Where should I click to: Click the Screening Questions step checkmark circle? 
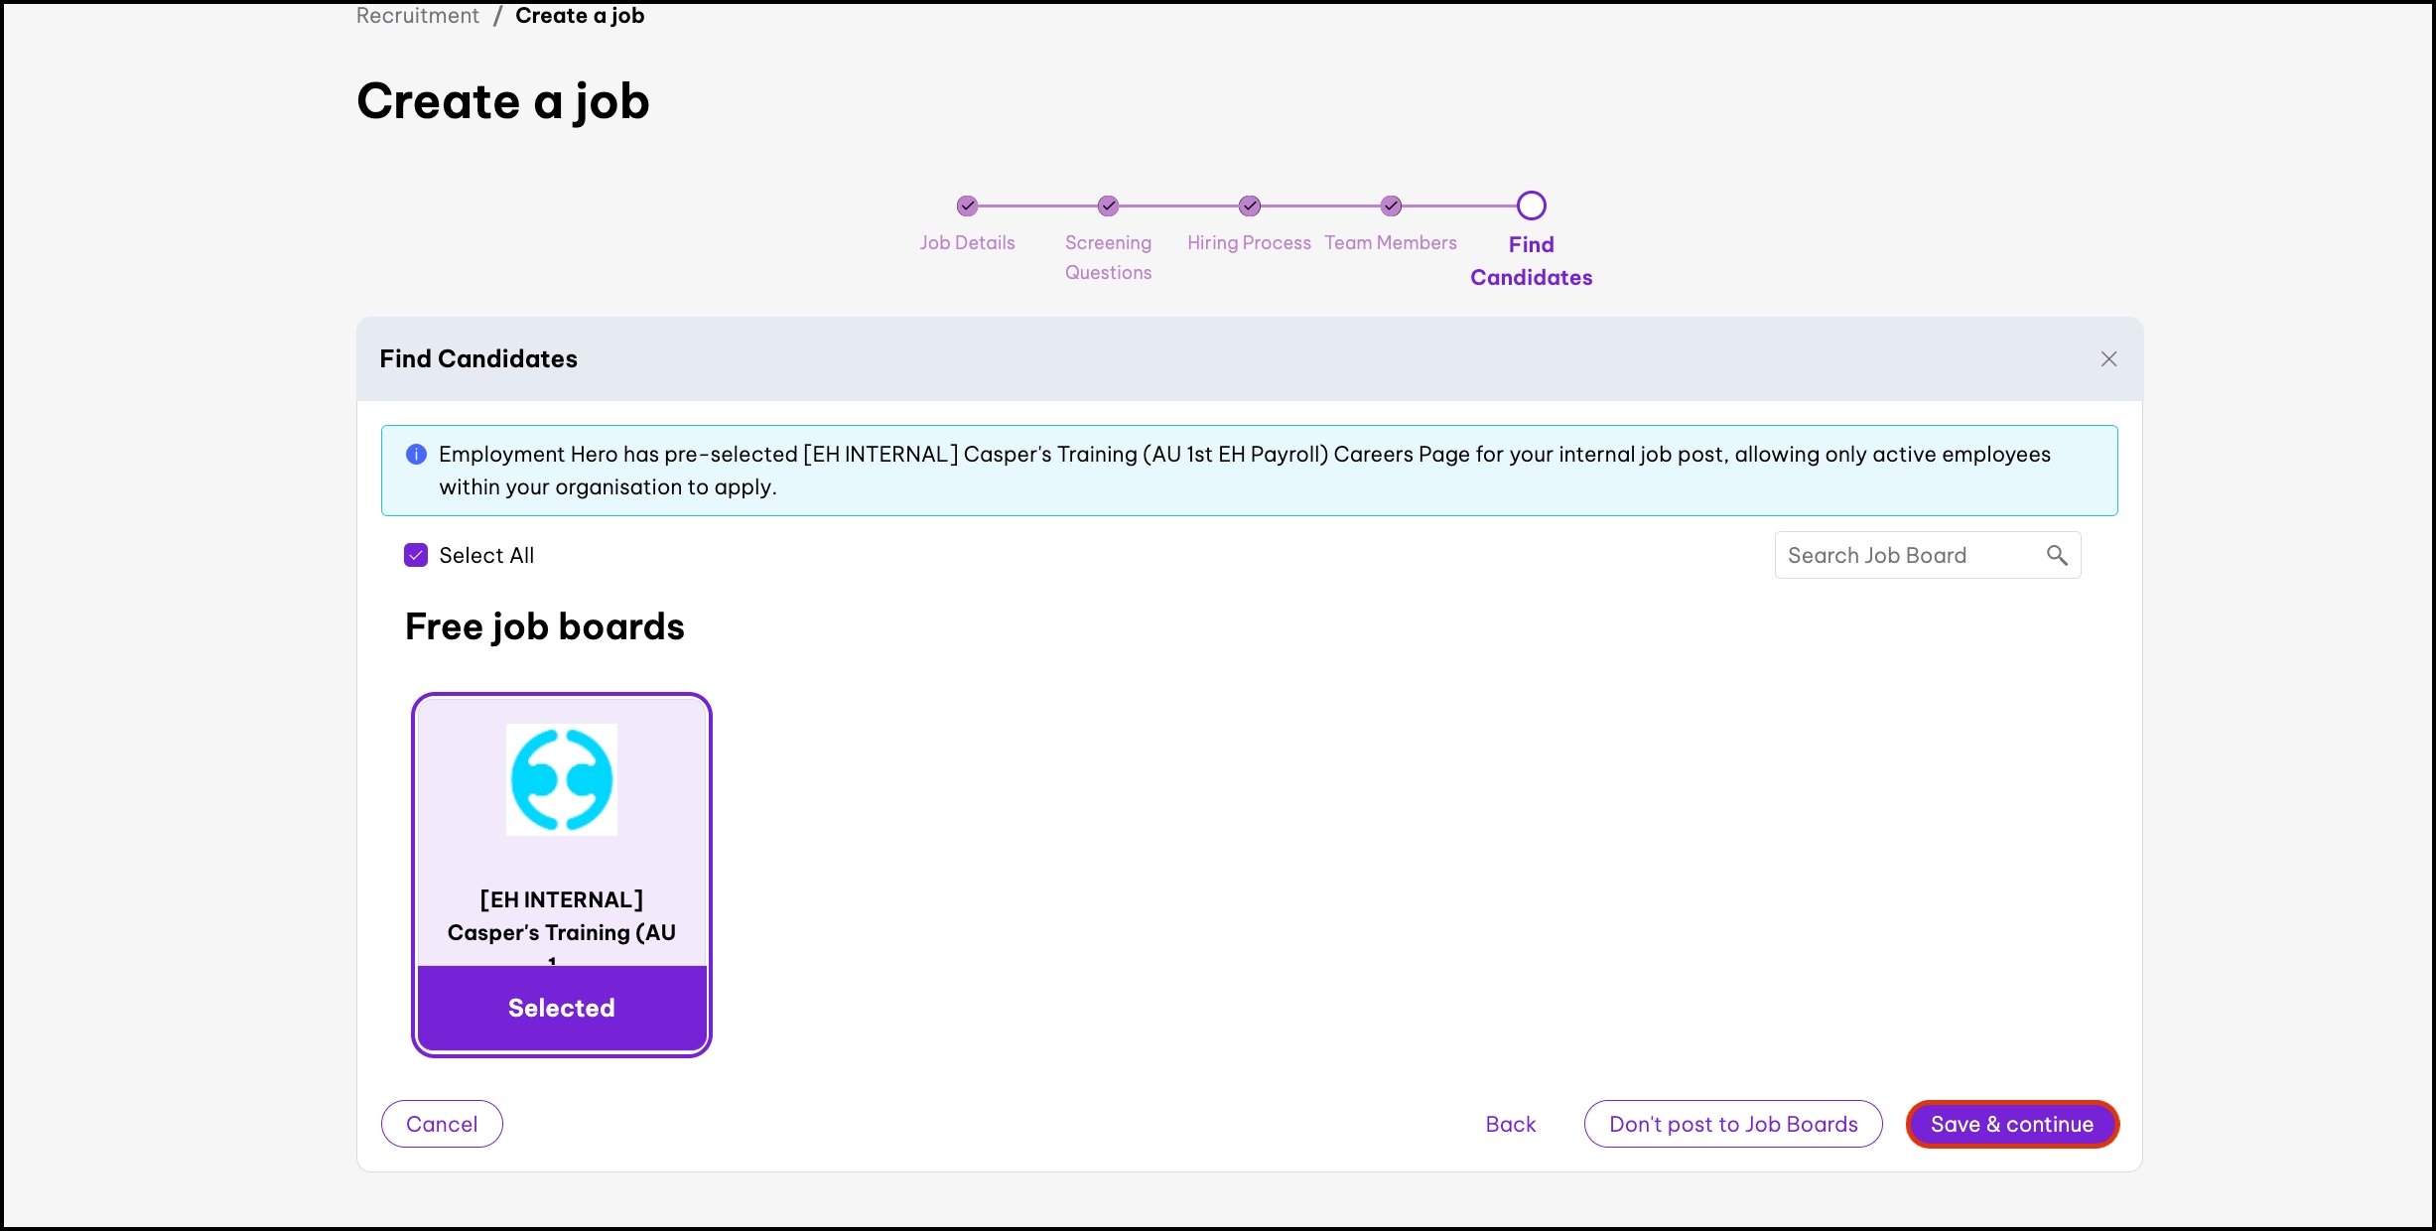(1108, 205)
